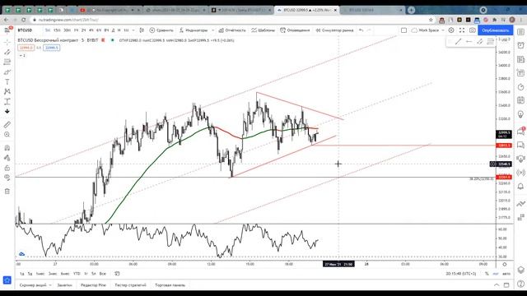Select the ruler measure tool
Viewport: 527px width, 296px height.
click(7, 124)
